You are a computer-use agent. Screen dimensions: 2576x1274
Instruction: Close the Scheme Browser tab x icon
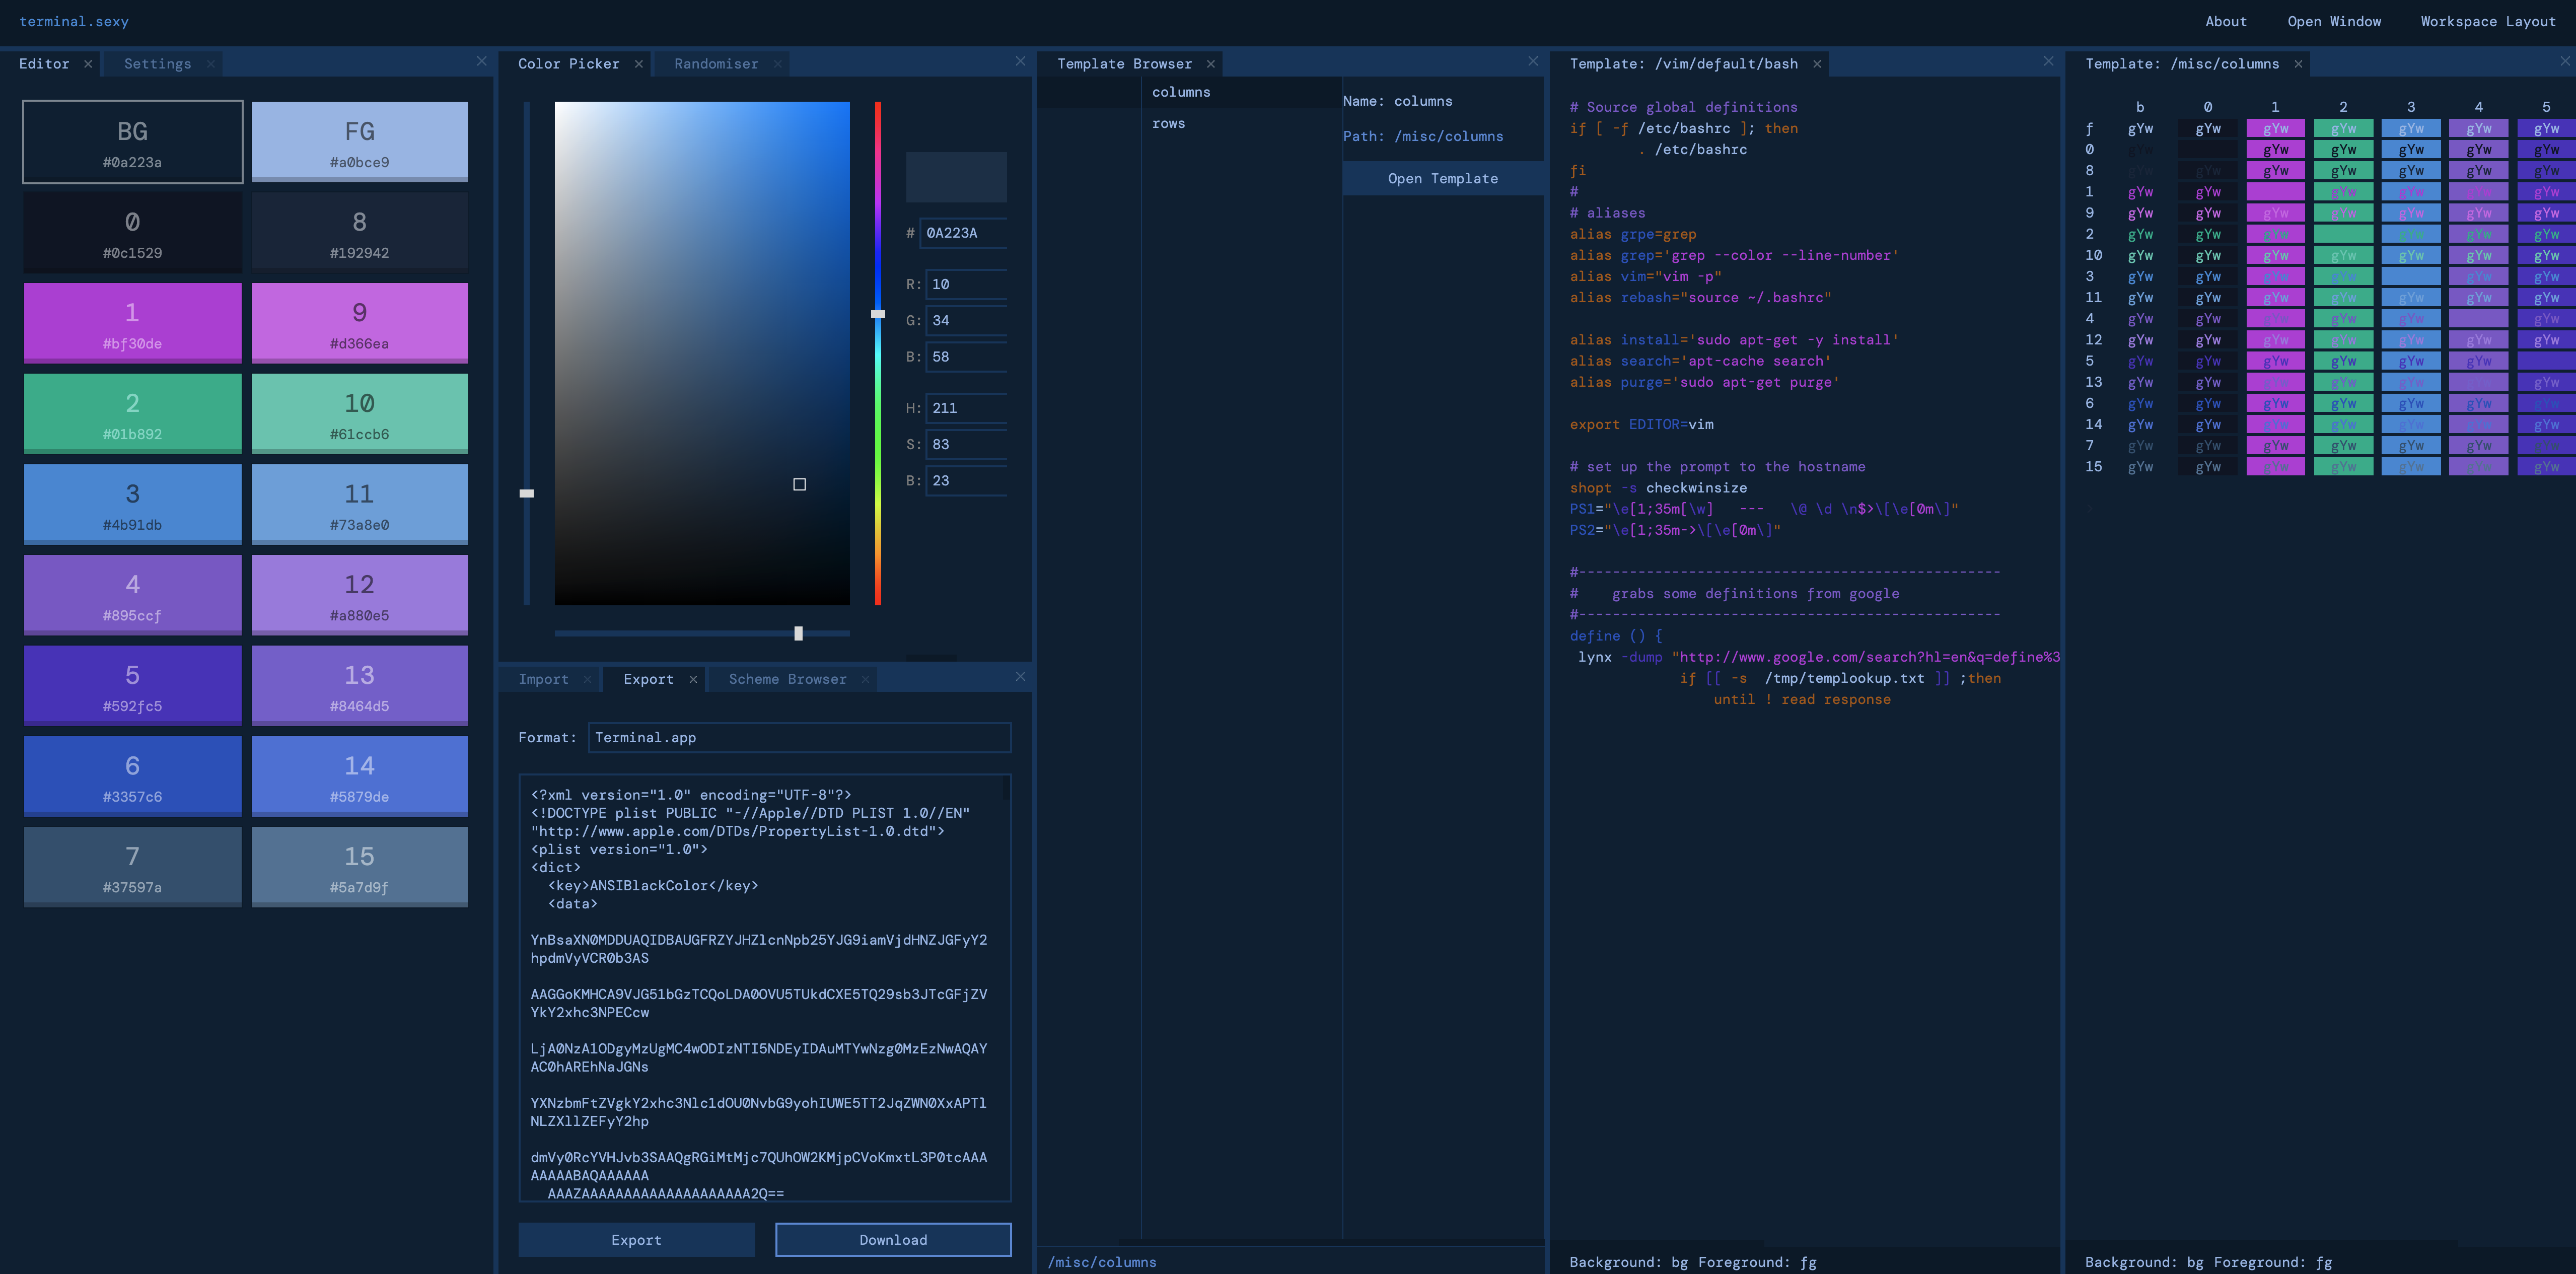[865, 679]
